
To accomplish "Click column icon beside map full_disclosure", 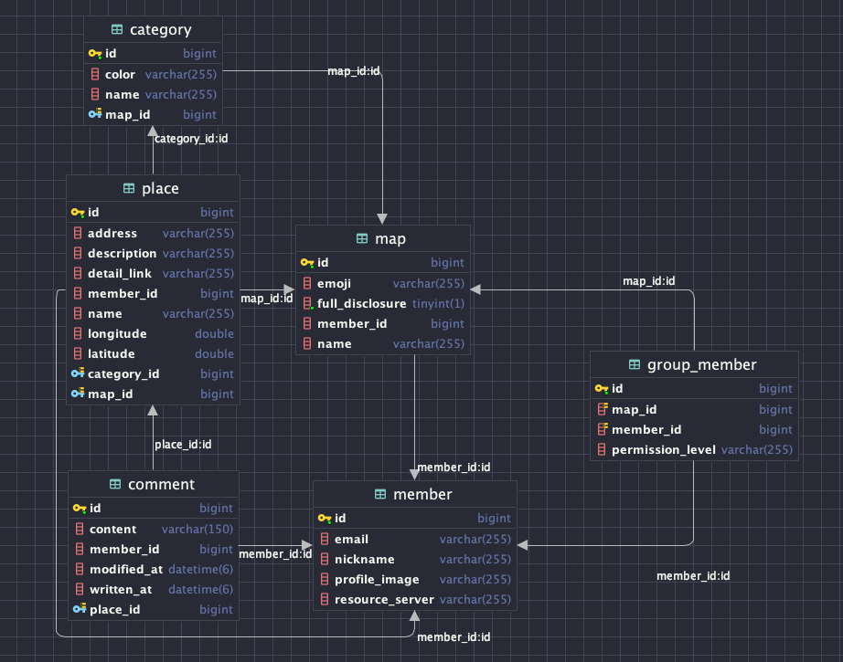I will [x=307, y=303].
